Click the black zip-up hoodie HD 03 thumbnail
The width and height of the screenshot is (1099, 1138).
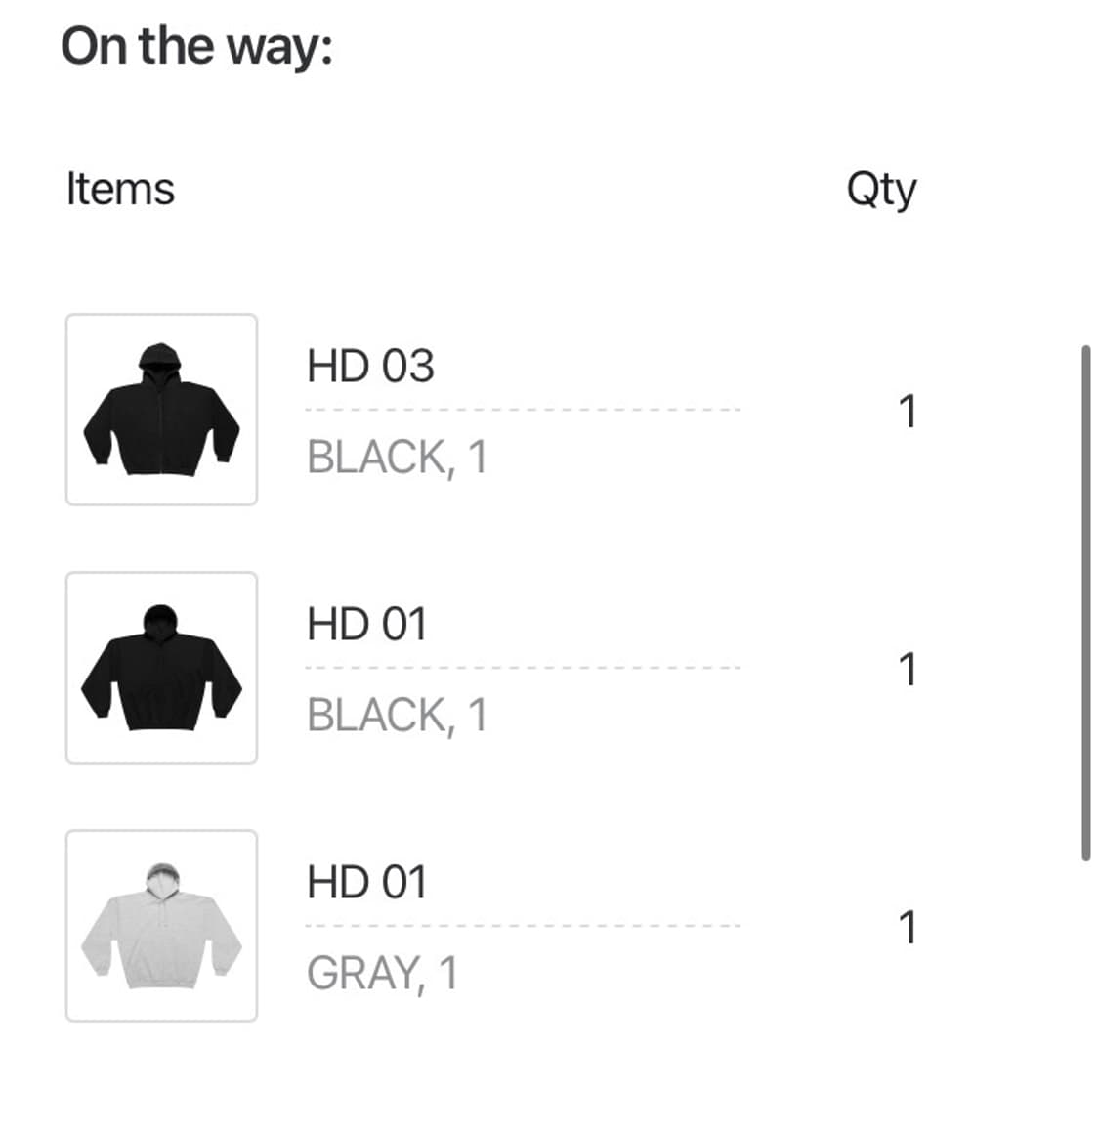point(161,410)
